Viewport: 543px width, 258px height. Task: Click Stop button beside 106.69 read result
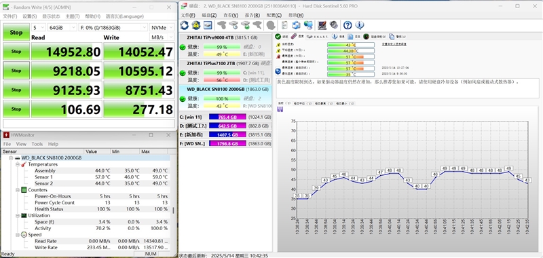[16, 109]
